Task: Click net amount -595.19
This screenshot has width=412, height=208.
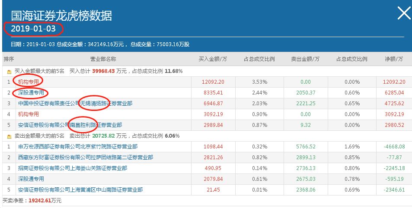Action: tap(394, 179)
